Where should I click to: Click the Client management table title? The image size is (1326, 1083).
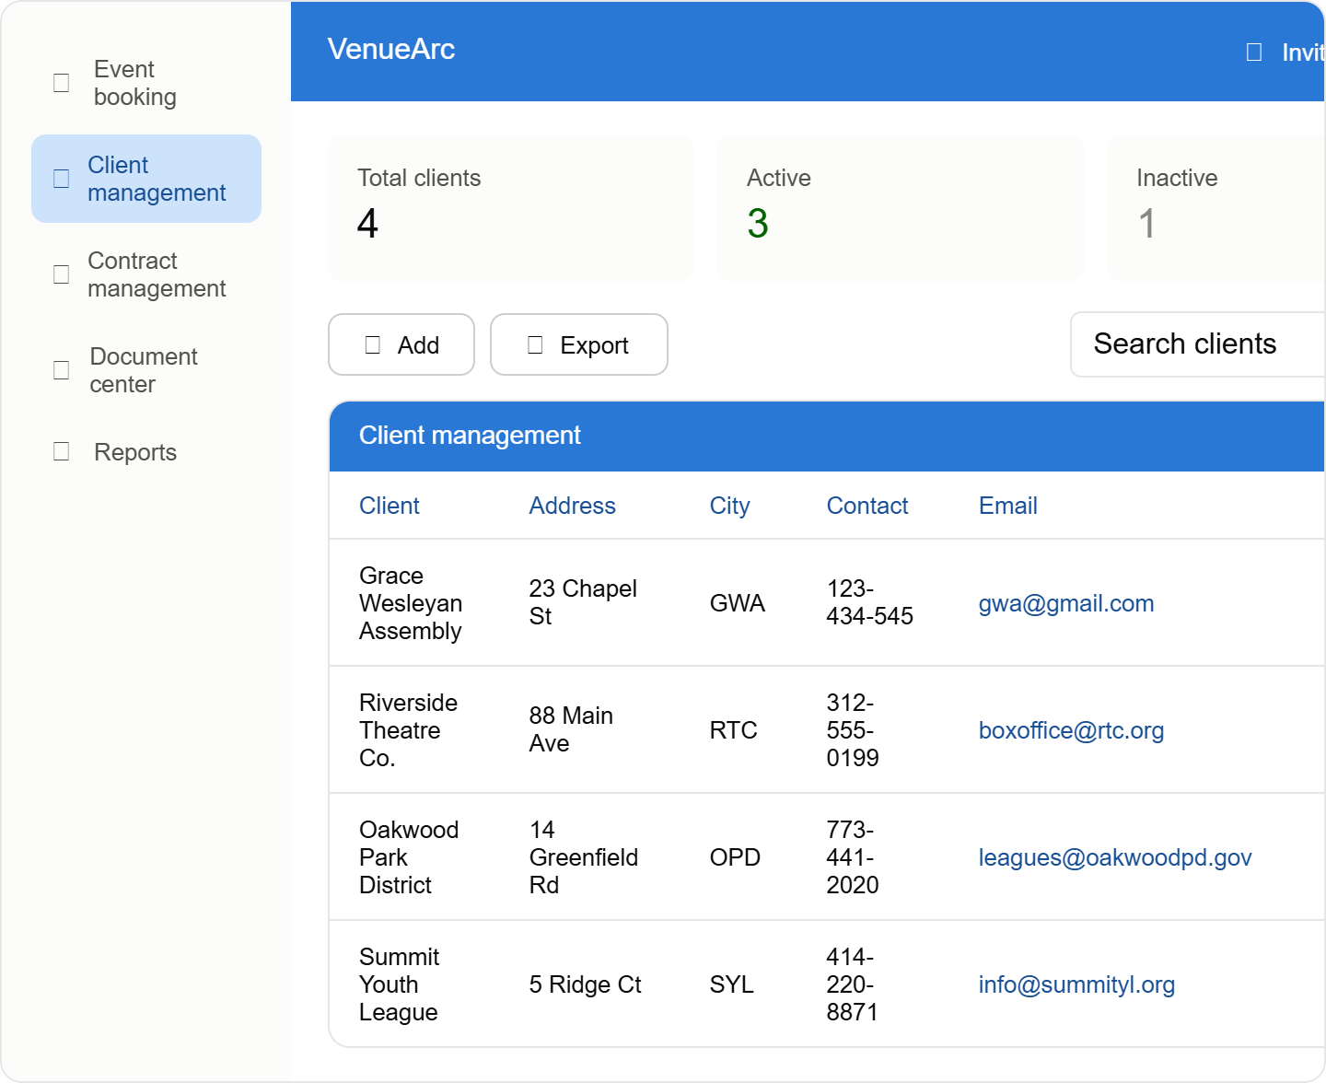(470, 436)
